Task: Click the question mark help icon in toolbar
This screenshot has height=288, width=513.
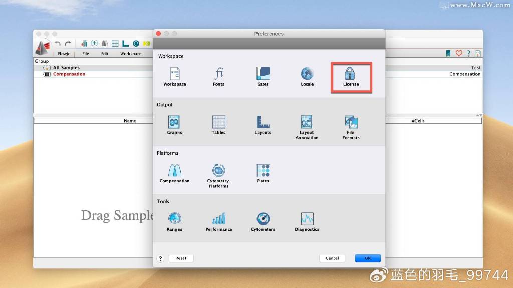Action: point(469,53)
